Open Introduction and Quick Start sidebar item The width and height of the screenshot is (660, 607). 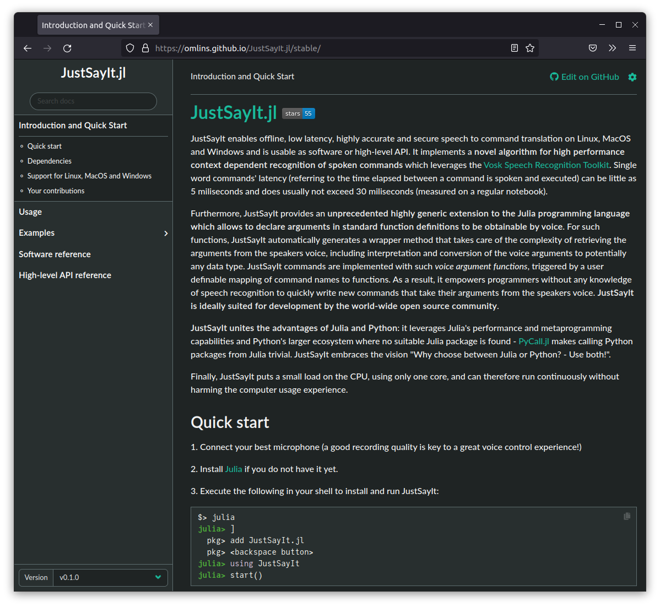tap(73, 126)
